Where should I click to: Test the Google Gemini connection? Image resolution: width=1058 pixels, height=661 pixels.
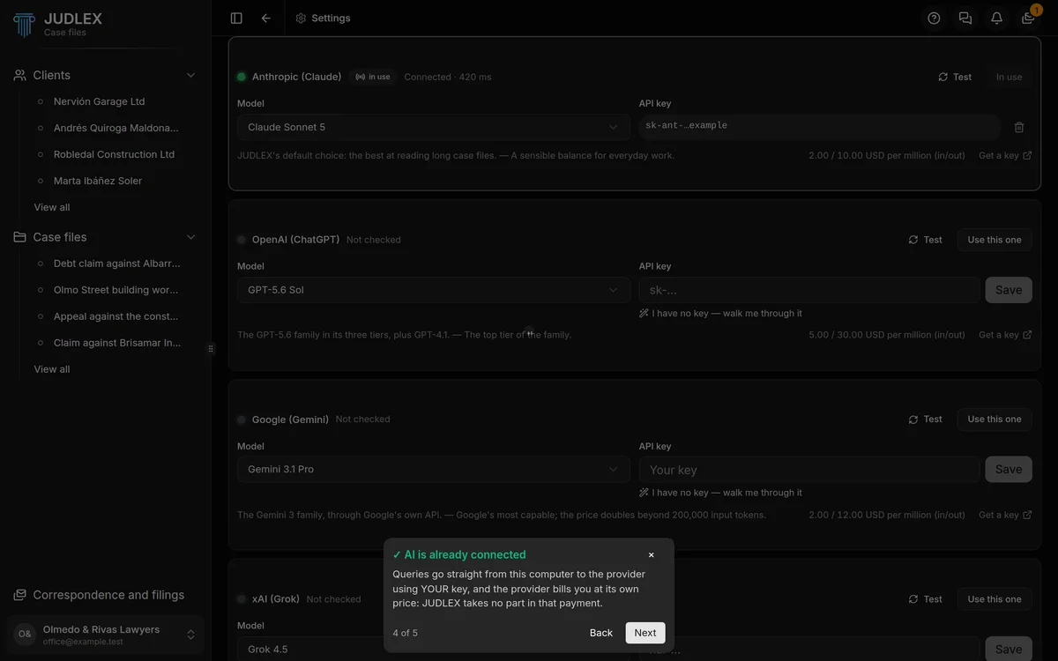point(926,420)
